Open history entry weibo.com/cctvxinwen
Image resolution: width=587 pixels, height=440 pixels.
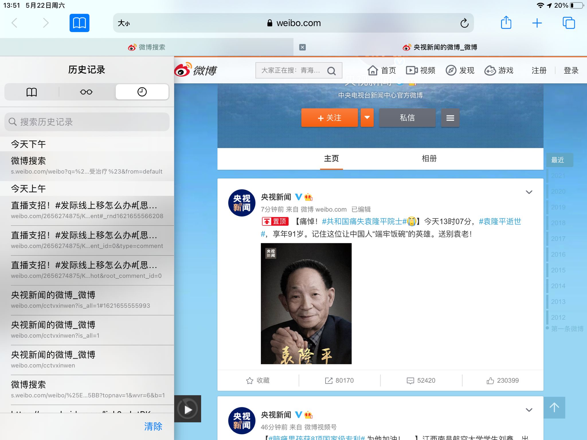click(x=87, y=360)
